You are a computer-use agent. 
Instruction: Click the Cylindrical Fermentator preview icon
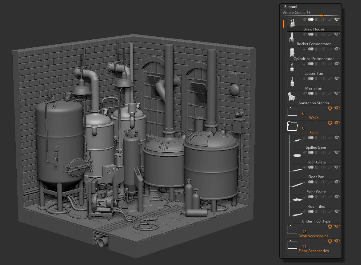[292, 52]
